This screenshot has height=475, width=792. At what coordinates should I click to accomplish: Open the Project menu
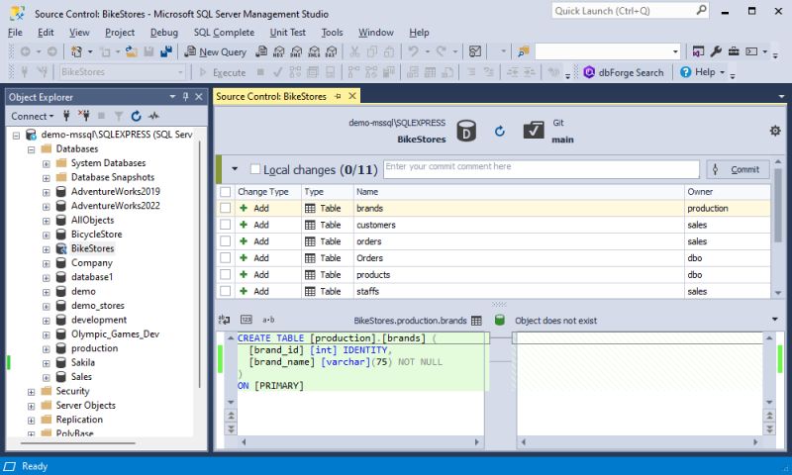click(120, 33)
